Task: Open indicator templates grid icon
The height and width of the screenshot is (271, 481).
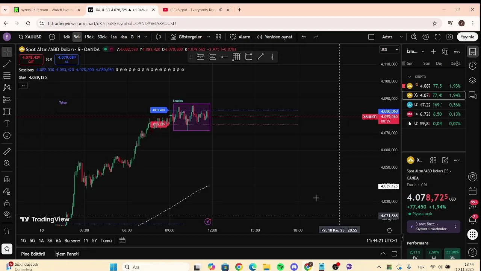Action: click(218, 37)
